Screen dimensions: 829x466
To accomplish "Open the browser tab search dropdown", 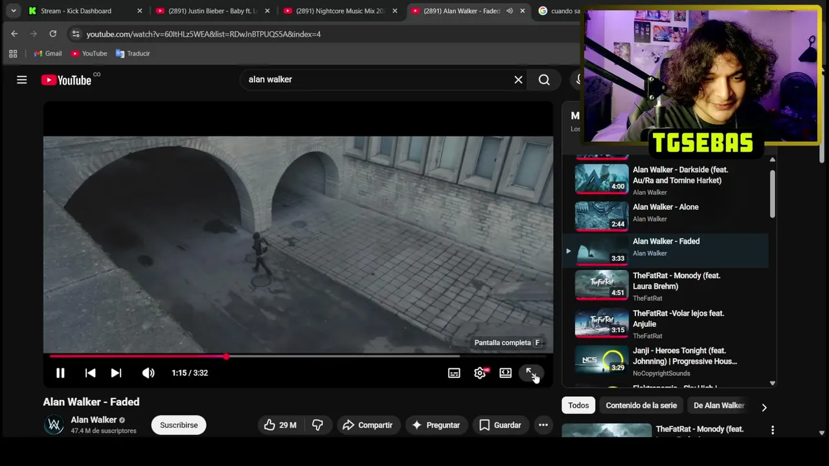I will [x=14, y=11].
